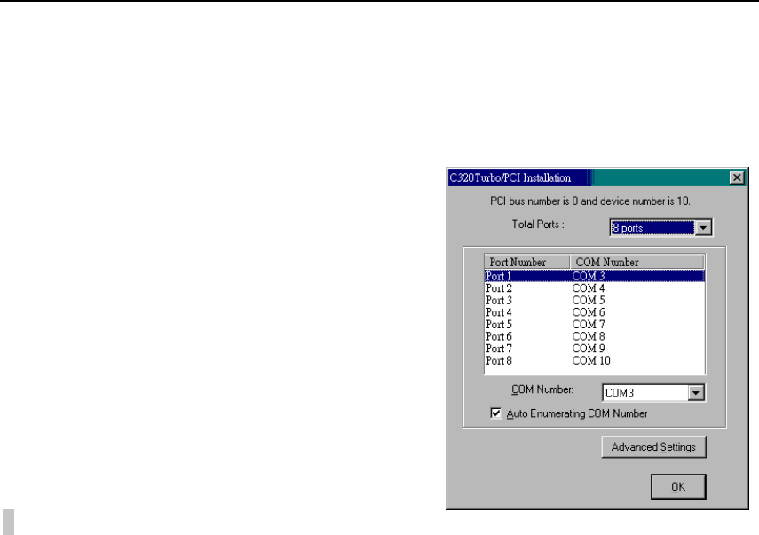The width and height of the screenshot is (759, 535).
Task: Confirm with the OK button
Action: 678,486
